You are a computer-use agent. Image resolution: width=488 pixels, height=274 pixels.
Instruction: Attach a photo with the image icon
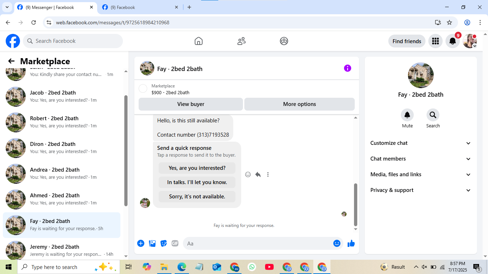[152, 243]
